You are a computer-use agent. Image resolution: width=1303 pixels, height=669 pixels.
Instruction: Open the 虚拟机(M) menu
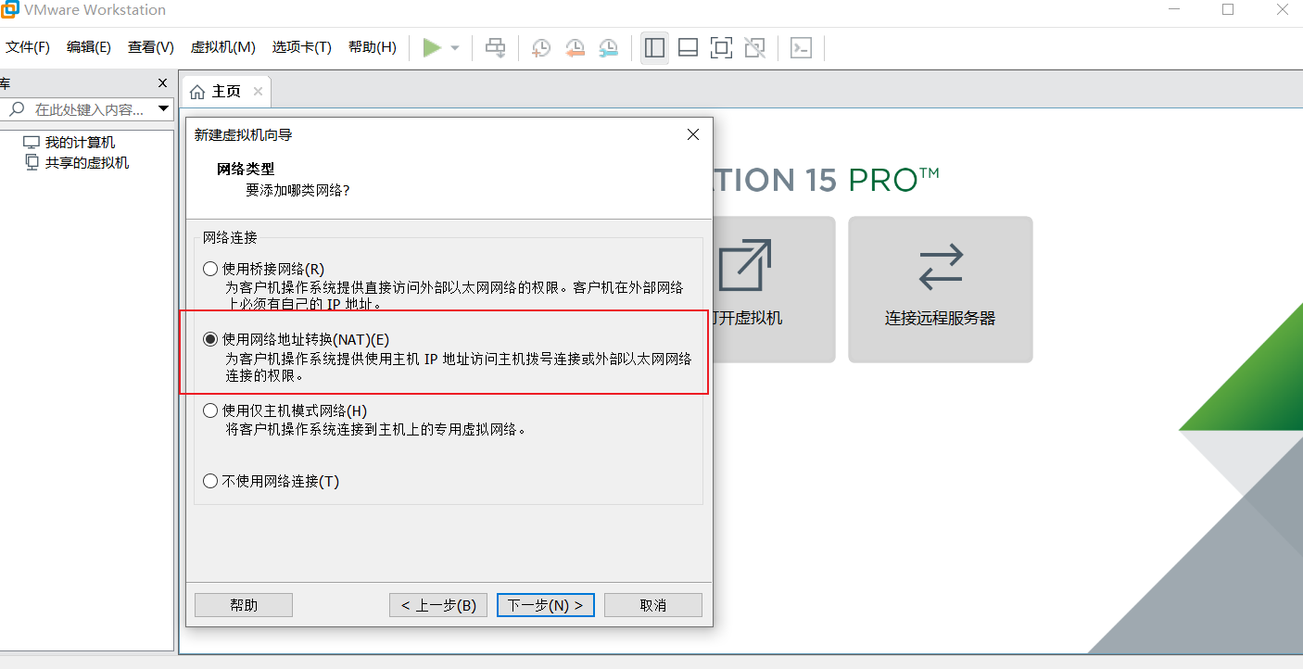pos(223,47)
